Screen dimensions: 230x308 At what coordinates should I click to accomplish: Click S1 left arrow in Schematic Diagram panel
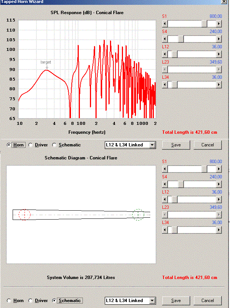tap(165, 169)
